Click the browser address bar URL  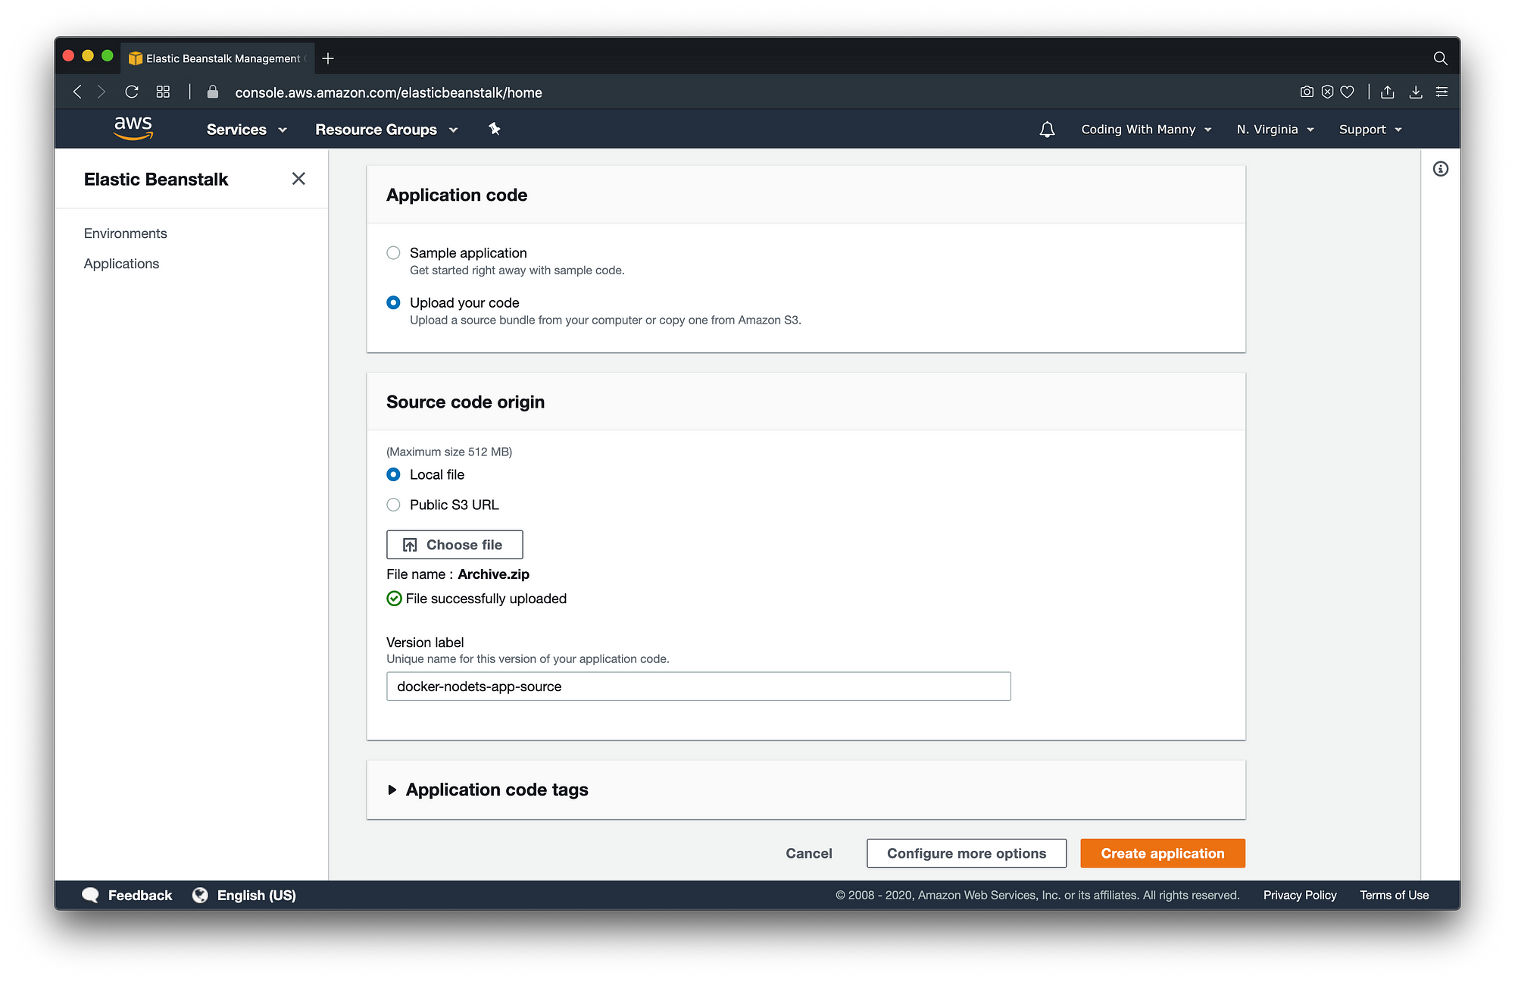tap(389, 92)
